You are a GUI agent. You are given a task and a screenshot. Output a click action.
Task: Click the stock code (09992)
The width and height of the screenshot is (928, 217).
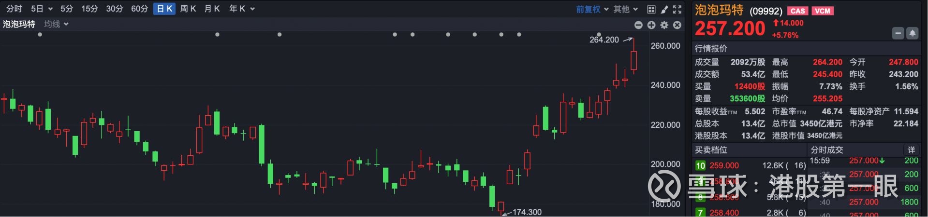(766, 11)
